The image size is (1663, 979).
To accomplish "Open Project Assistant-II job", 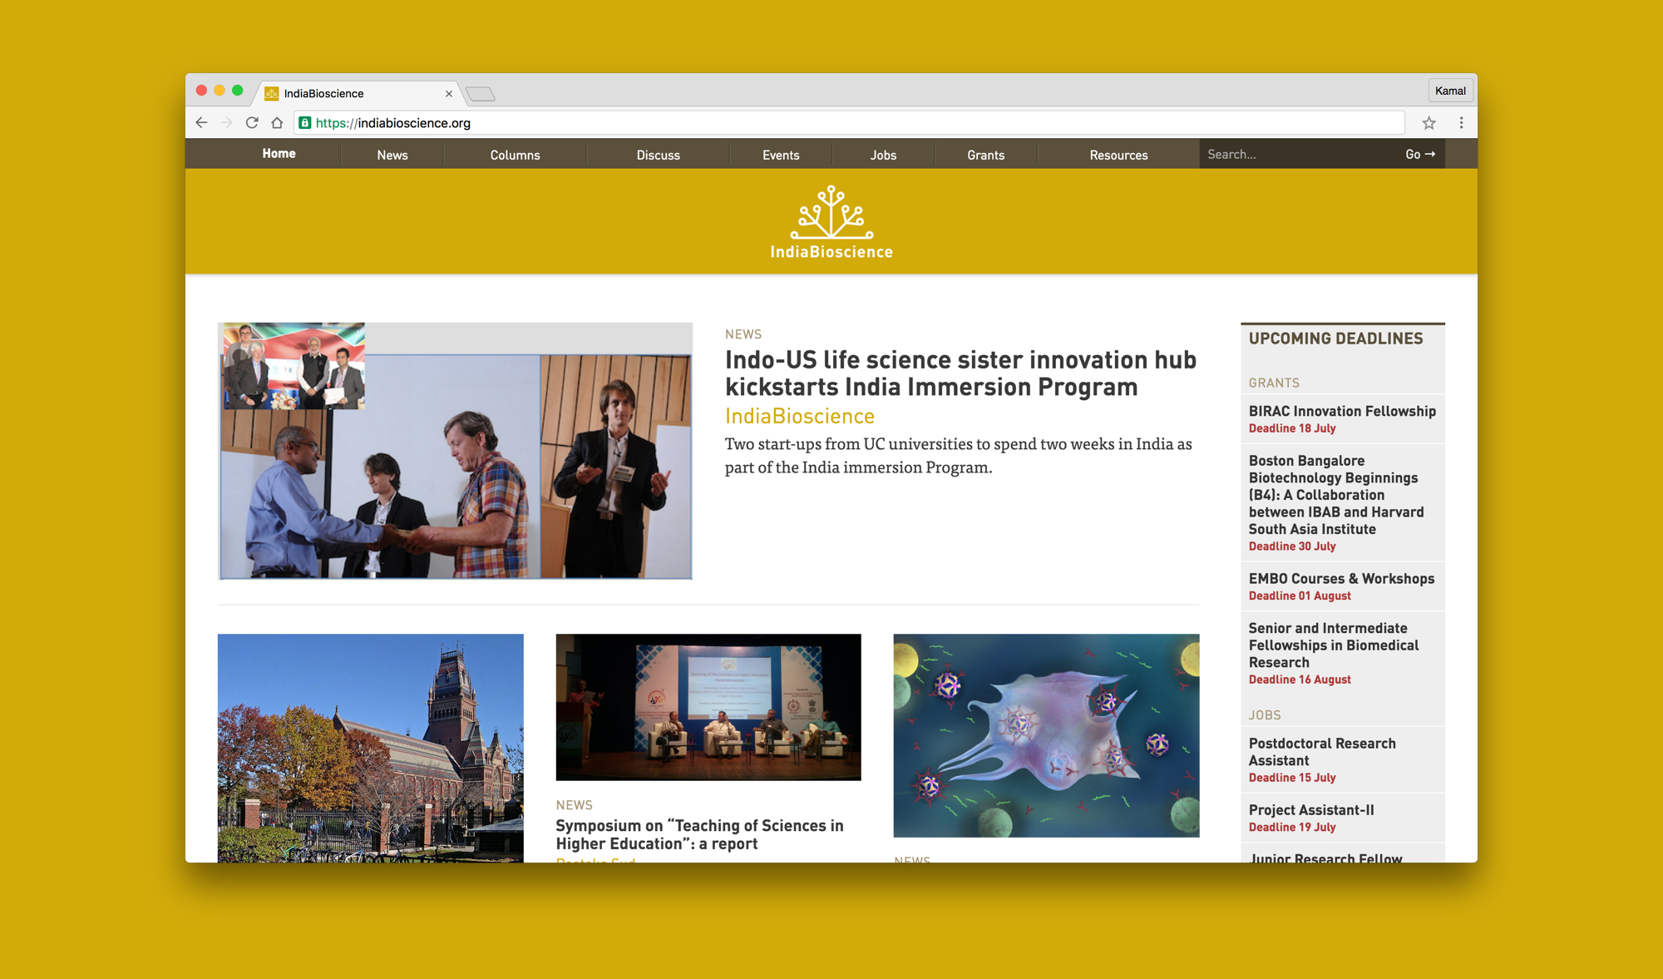I will point(1311,810).
